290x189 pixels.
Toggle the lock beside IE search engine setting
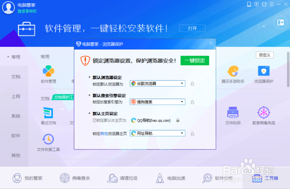click(x=192, y=102)
